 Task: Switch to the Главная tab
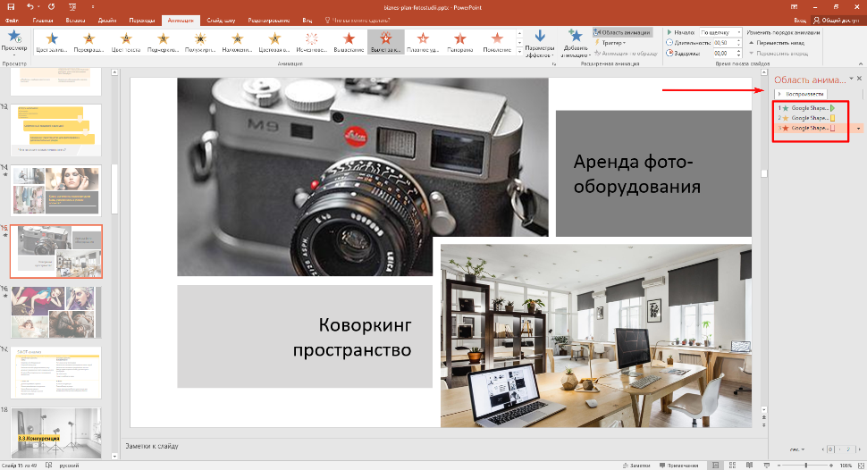click(x=43, y=21)
